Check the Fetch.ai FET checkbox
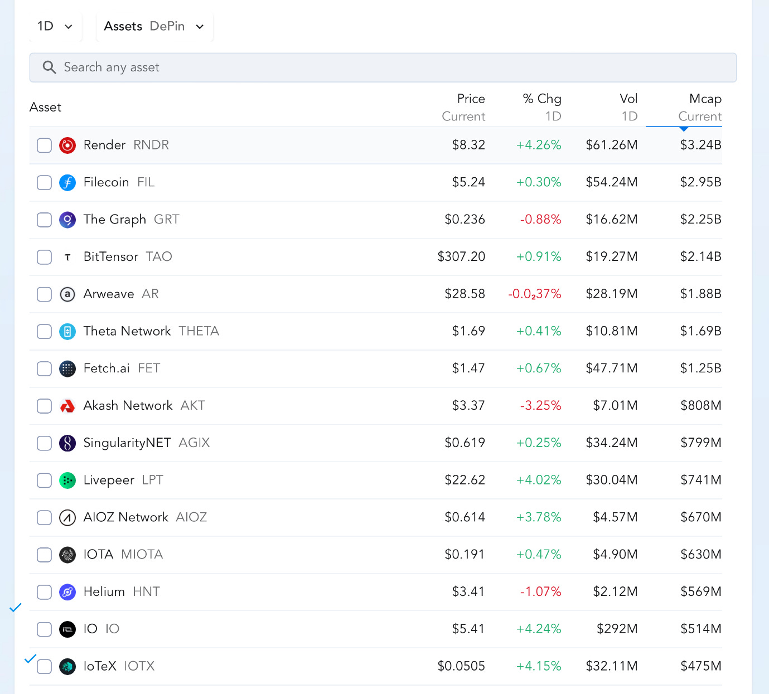Viewport: 769px width, 694px height. 44,368
